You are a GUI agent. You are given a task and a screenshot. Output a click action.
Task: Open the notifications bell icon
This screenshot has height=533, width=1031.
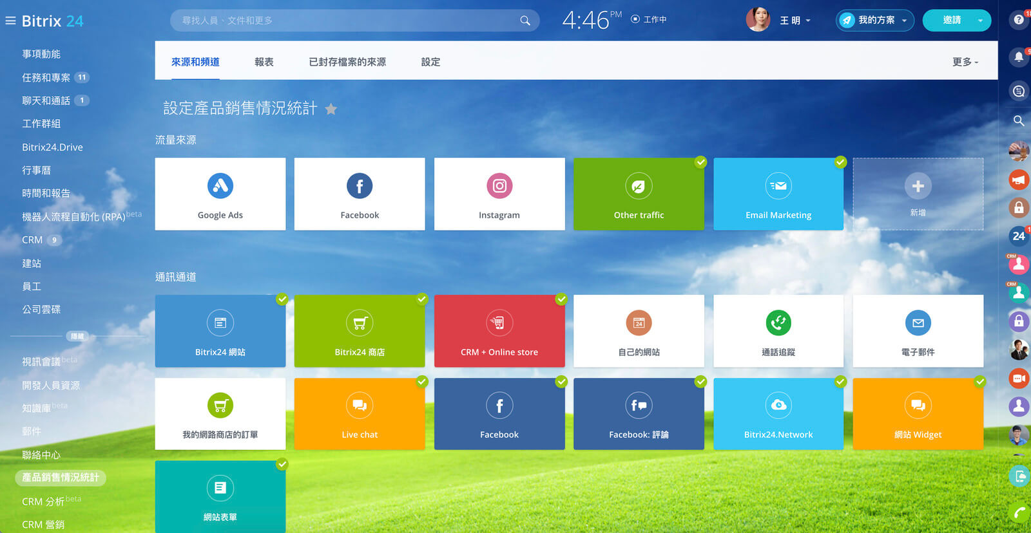pos(1019,57)
